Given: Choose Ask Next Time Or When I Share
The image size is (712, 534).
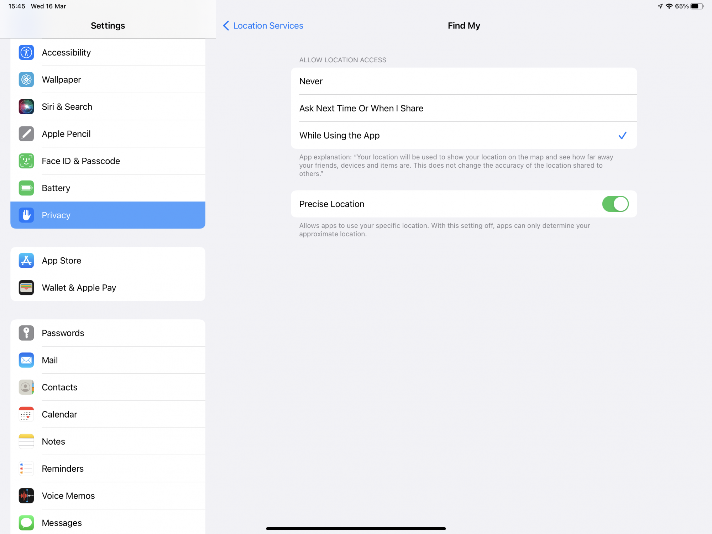Looking at the screenshot, I should coord(464,108).
